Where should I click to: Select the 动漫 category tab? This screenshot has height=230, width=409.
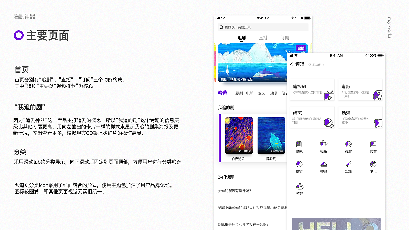pyautogui.click(x=274, y=93)
